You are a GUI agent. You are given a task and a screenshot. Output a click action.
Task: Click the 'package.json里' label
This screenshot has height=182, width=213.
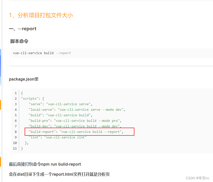click(24, 79)
